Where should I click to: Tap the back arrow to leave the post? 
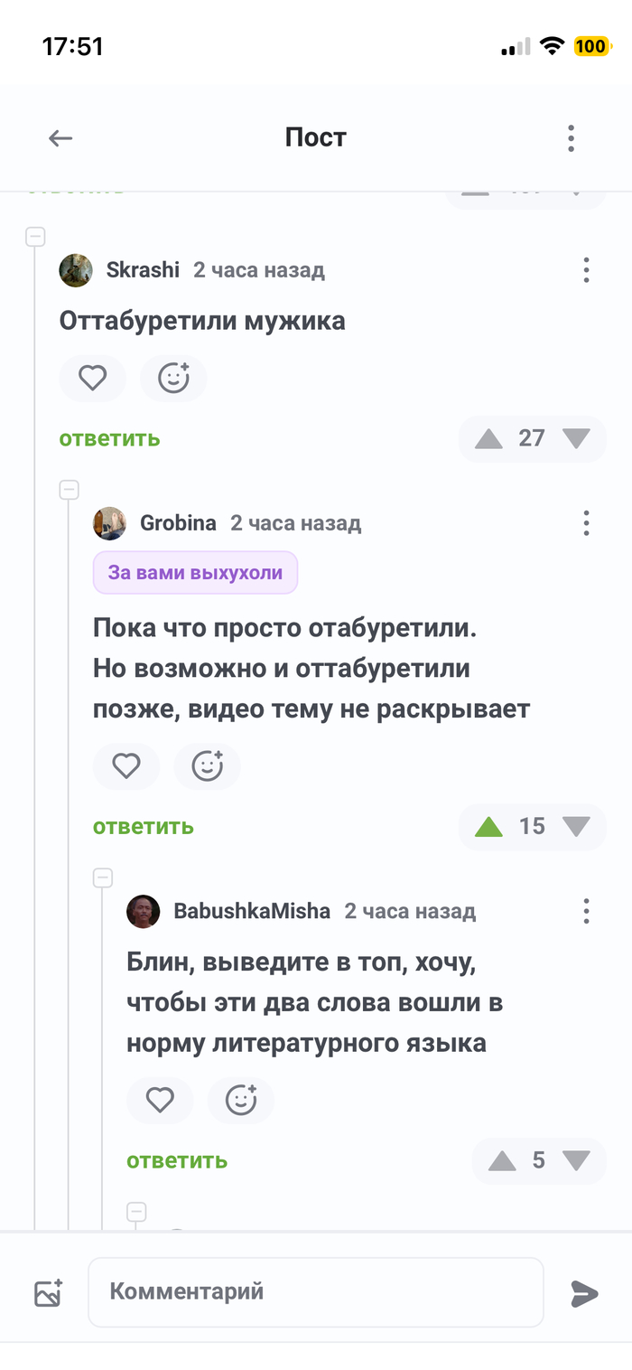click(60, 137)
